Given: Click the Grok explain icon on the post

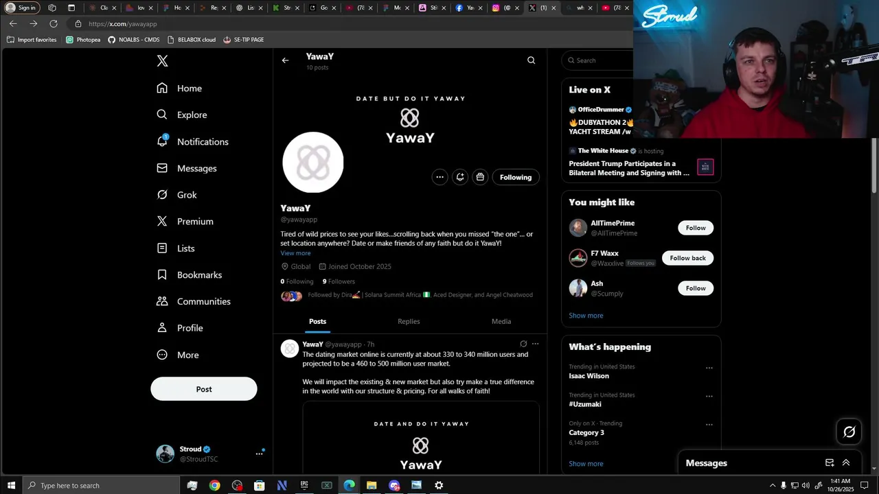Looking at the screenshot, I should [x=523, y=344].
